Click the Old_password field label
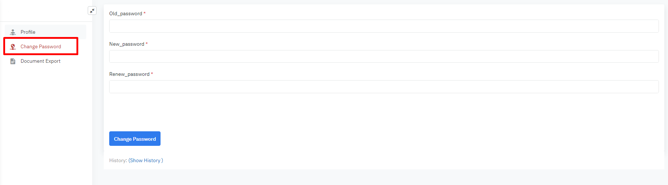This screenshot has height=185, width=668. 126,13
